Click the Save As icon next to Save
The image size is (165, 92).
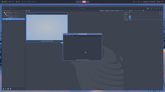pos(154,8)
